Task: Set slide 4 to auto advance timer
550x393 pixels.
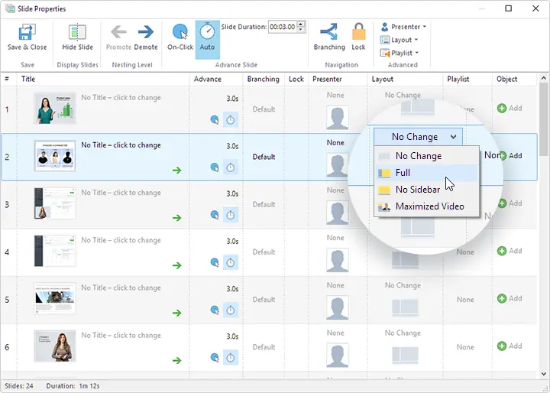Action: (231, 262)
